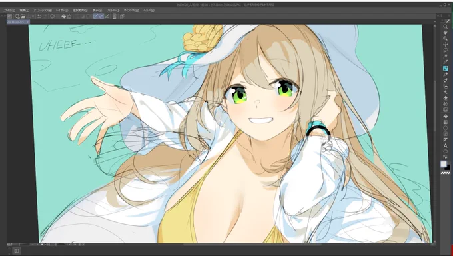This screenshot has height=256, width=453.
Task: Open the pen sub tool palette tab icon
Action: point(448,21)
